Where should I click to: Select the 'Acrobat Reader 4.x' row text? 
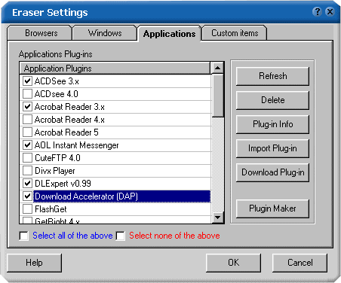click(x=69, y=120)
